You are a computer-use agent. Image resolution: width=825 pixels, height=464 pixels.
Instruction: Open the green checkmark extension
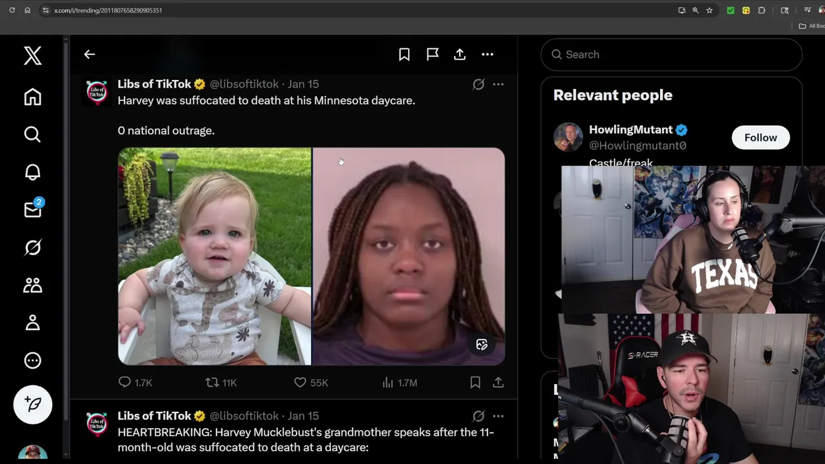pyautogui.click(x=730, y=10)
